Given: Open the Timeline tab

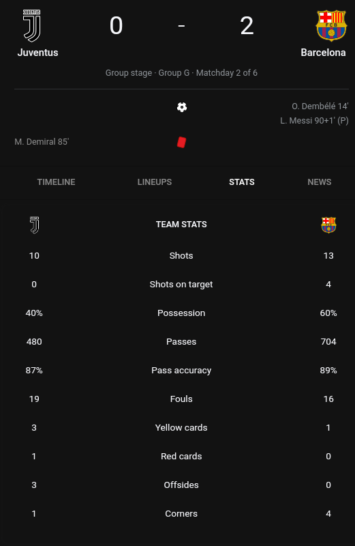Looking at the screenshot, I should (56, 182).
